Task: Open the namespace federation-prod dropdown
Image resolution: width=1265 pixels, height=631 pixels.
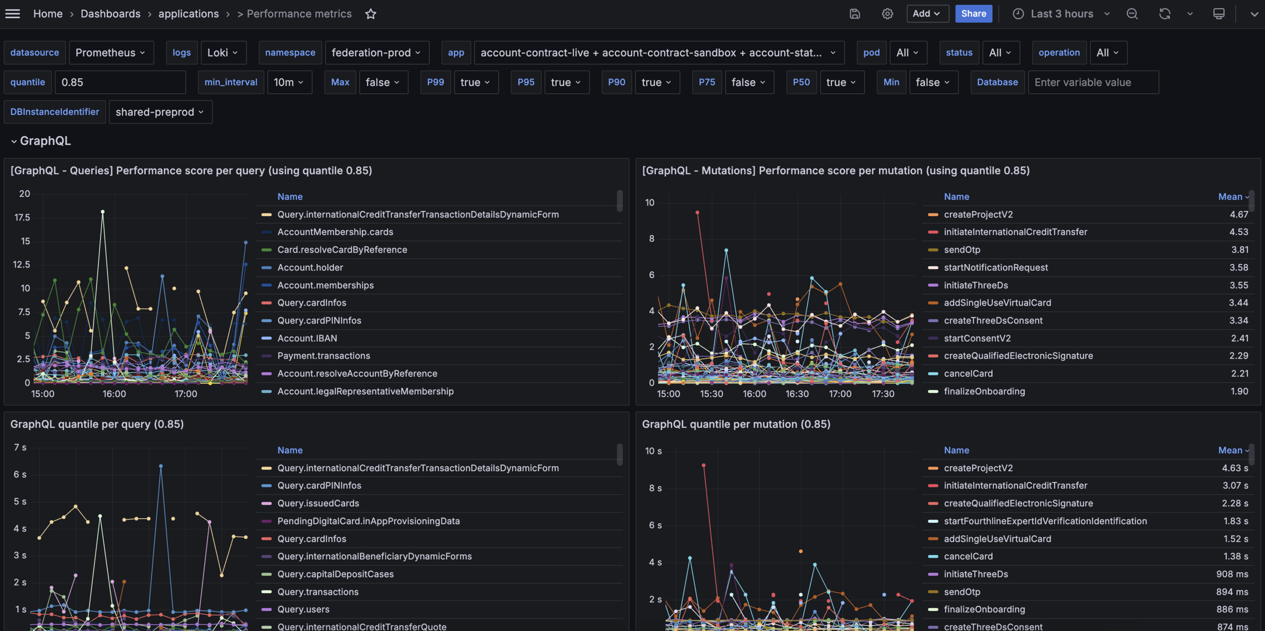Action: coord(376,53)
